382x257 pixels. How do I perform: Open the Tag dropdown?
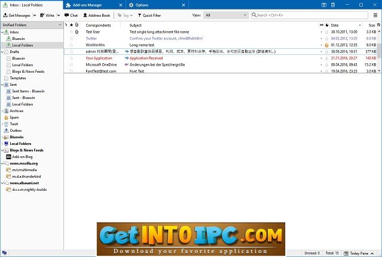(125, 16)
